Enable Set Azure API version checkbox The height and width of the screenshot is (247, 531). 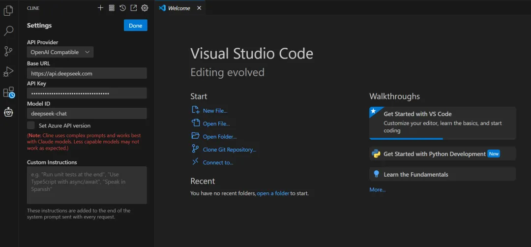(x=31, y=125)
